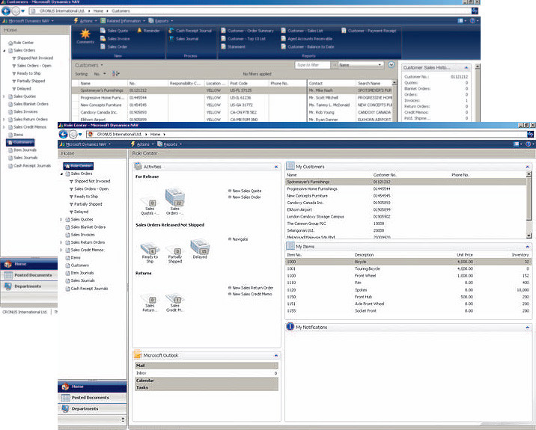Open Inbox row in Microsoft Outlook part
Screen dimensions: 536x430
[207, 373]
